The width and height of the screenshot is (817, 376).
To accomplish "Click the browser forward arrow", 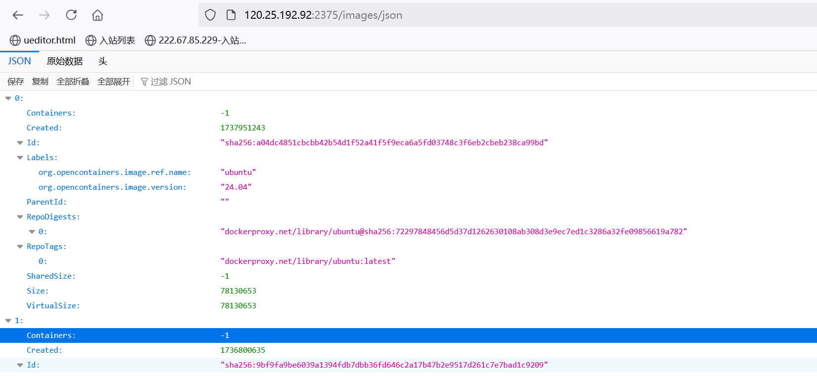I will (x=45, y=15).
